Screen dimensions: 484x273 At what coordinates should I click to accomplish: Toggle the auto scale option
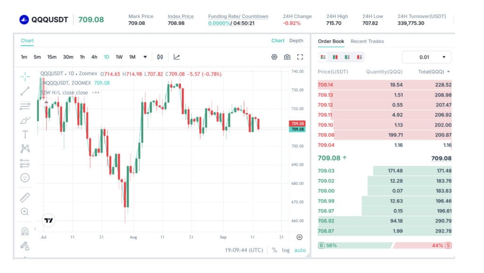(300, 250)
